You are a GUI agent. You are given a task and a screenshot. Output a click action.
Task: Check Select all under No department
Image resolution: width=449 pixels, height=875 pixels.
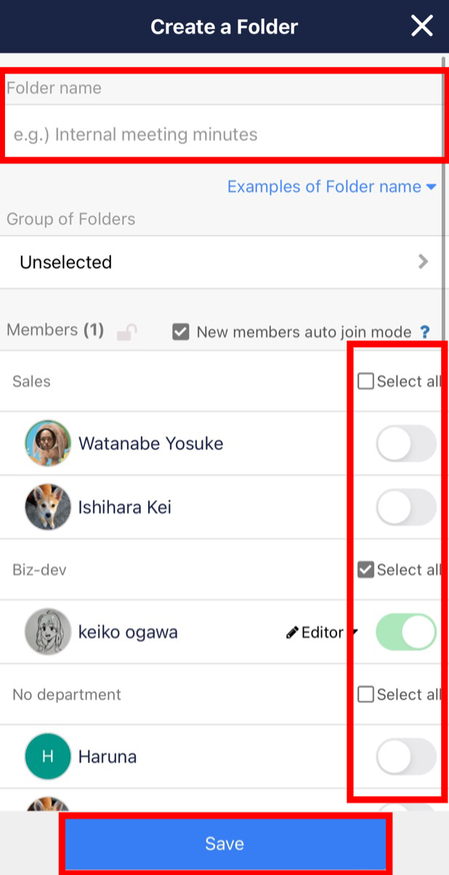[365, 694]
